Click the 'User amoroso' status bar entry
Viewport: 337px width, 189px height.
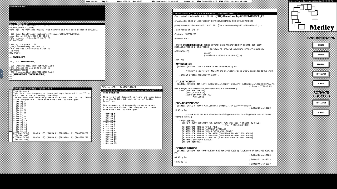click(x=92, y=1)
